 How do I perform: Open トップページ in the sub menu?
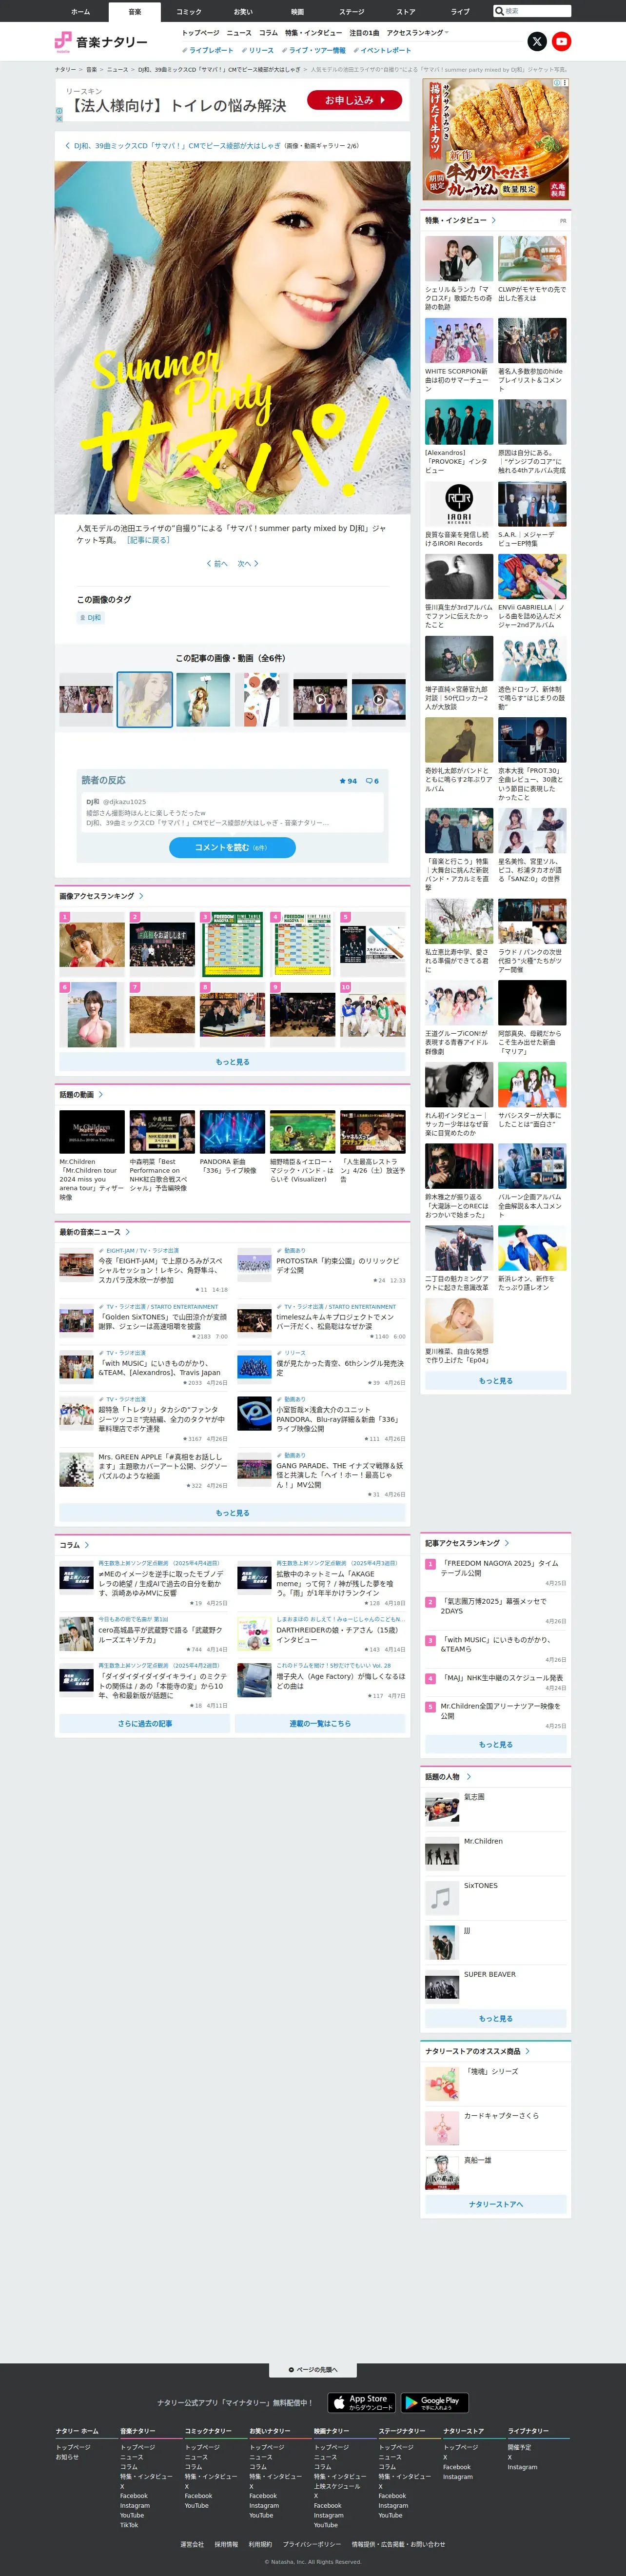200,33
